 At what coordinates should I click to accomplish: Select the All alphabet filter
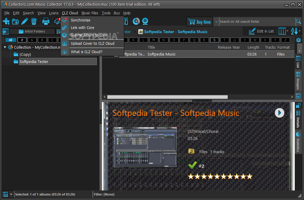tap(10, 40)
